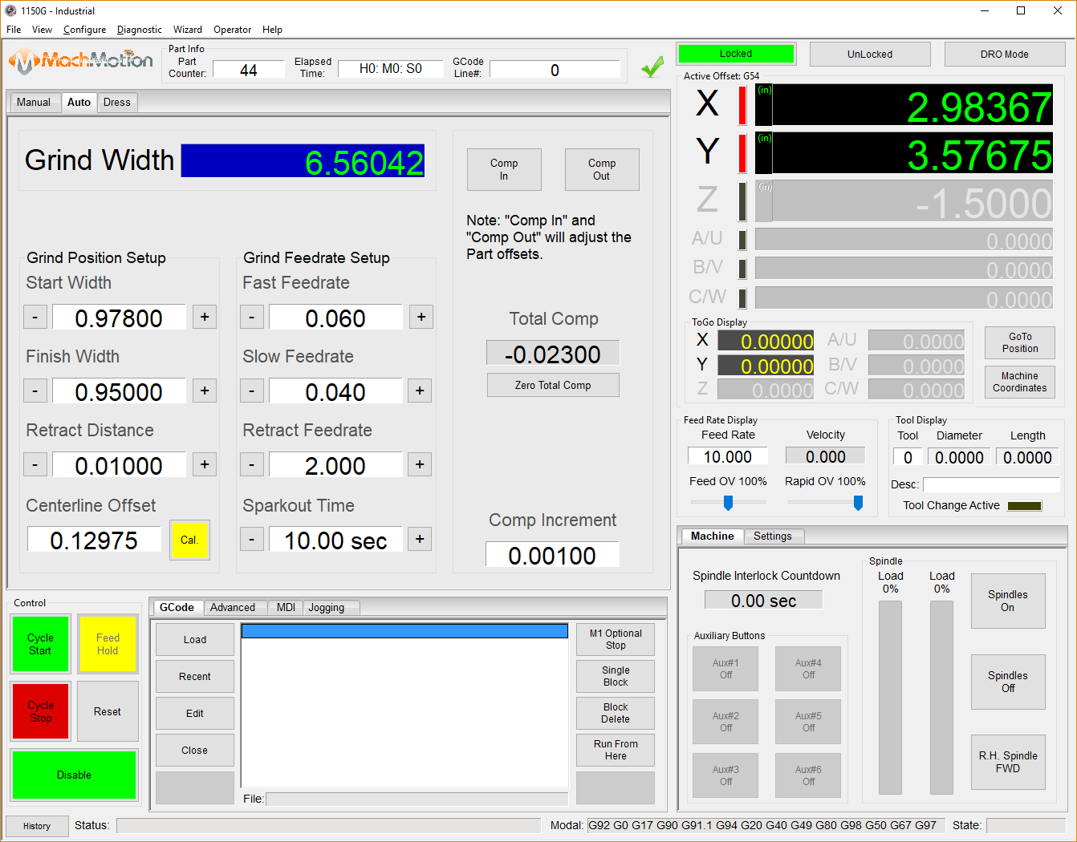Increase Slow Feedrate with plus button
This screenshot has height=842, width=1077.
420,391
